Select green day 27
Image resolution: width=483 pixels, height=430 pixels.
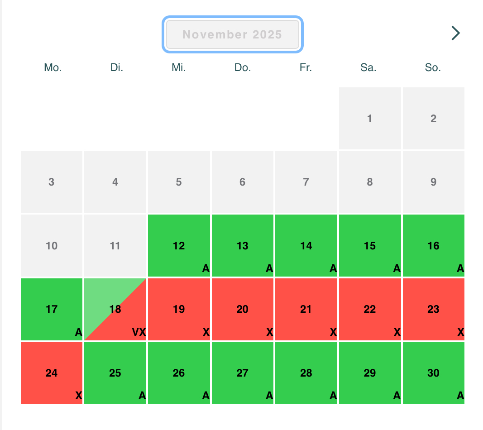click(x=243, y=373)
